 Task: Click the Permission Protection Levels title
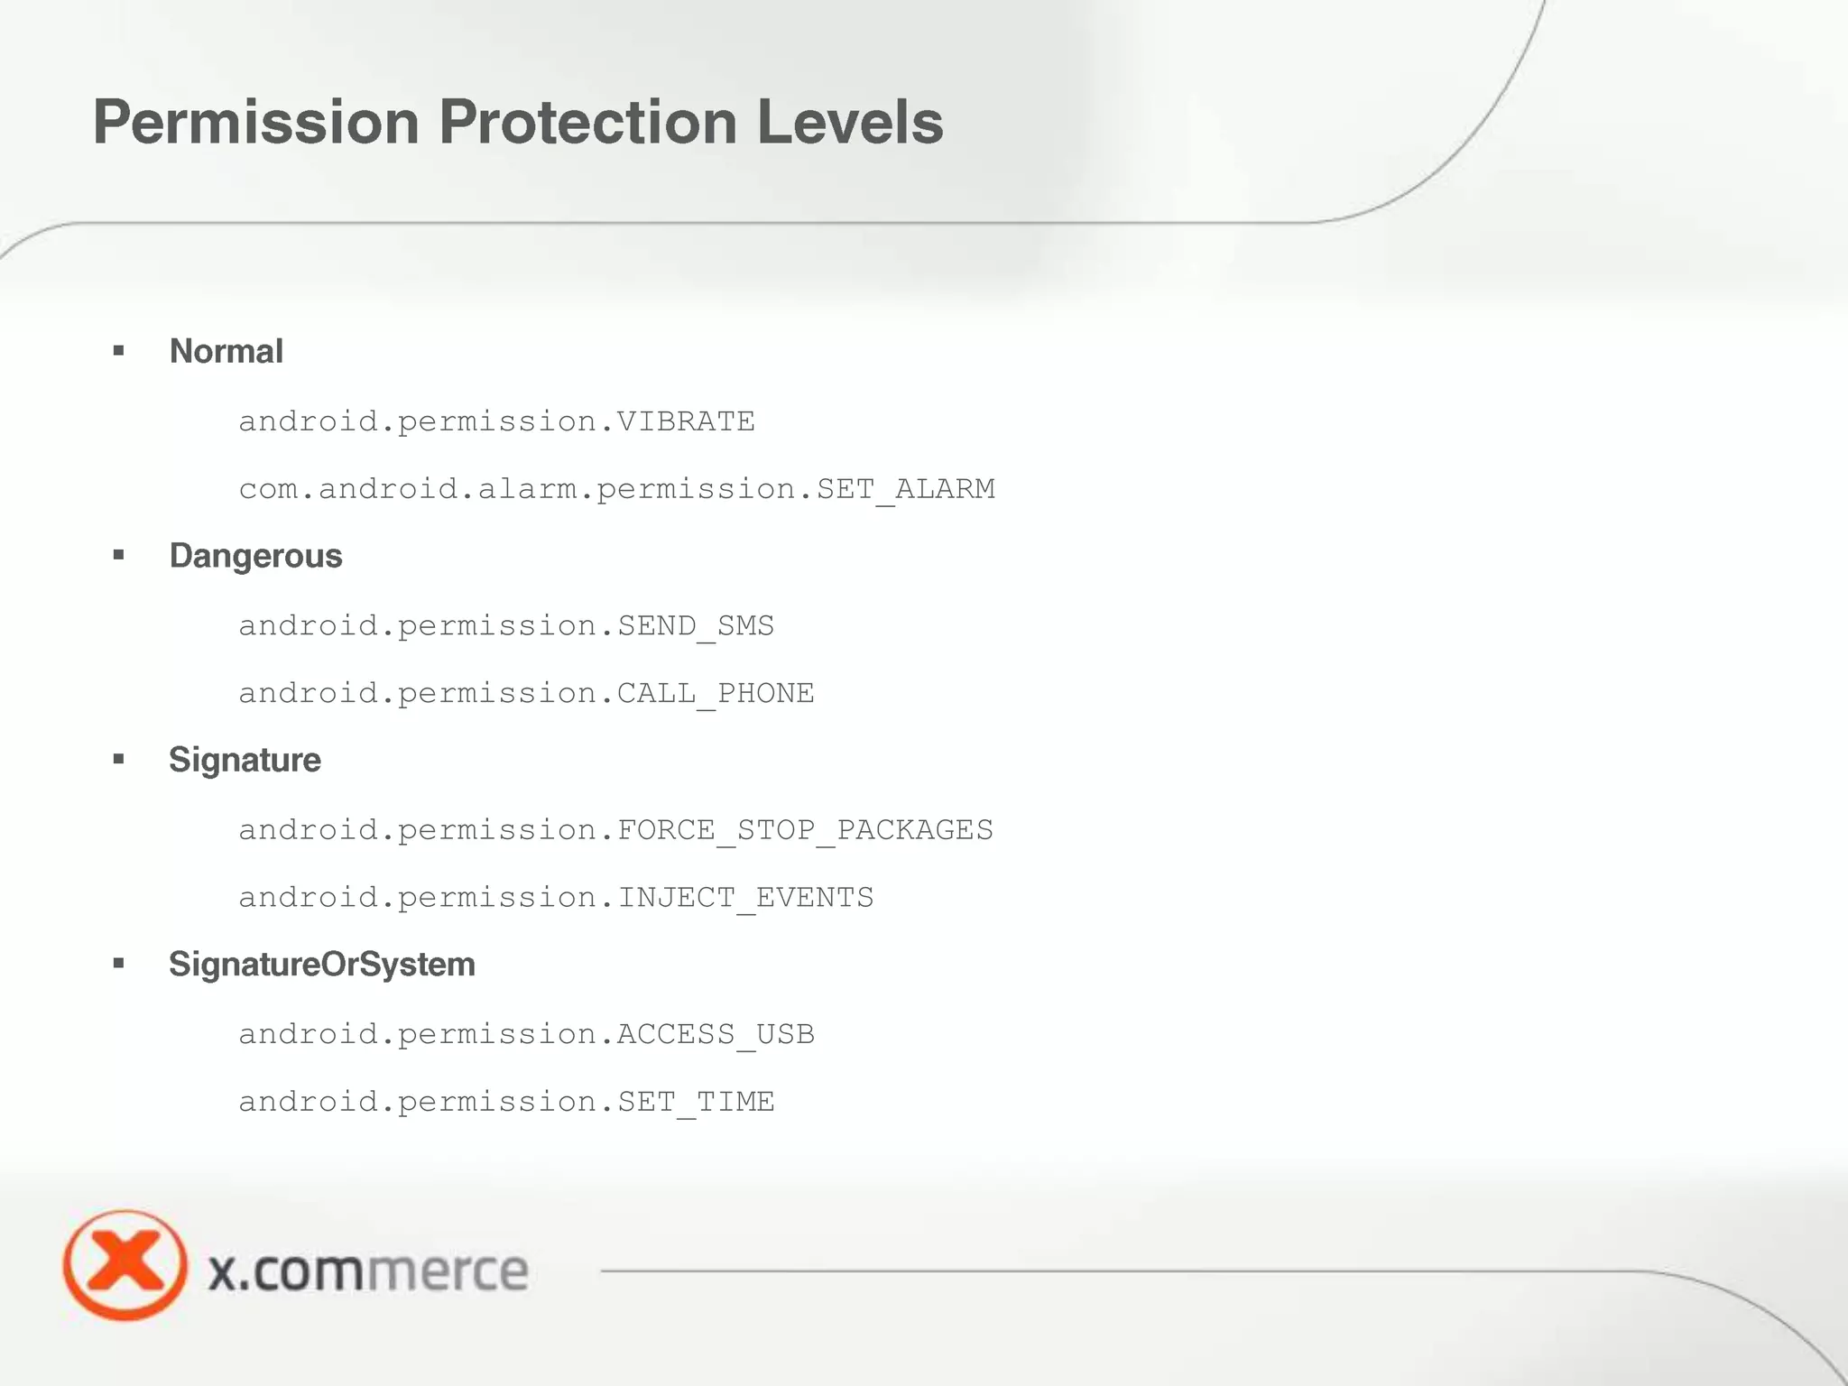point(518,122)
